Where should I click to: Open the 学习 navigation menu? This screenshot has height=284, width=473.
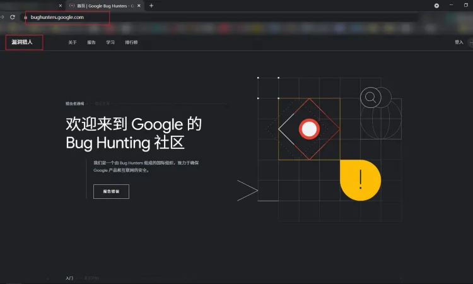(x=110, y=42)
